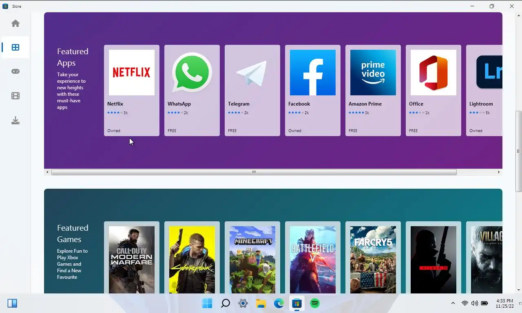This screenshot has width=522, height=313.
Task: Open the Amazon Prime Video icon
Action: tap(373, 73)
